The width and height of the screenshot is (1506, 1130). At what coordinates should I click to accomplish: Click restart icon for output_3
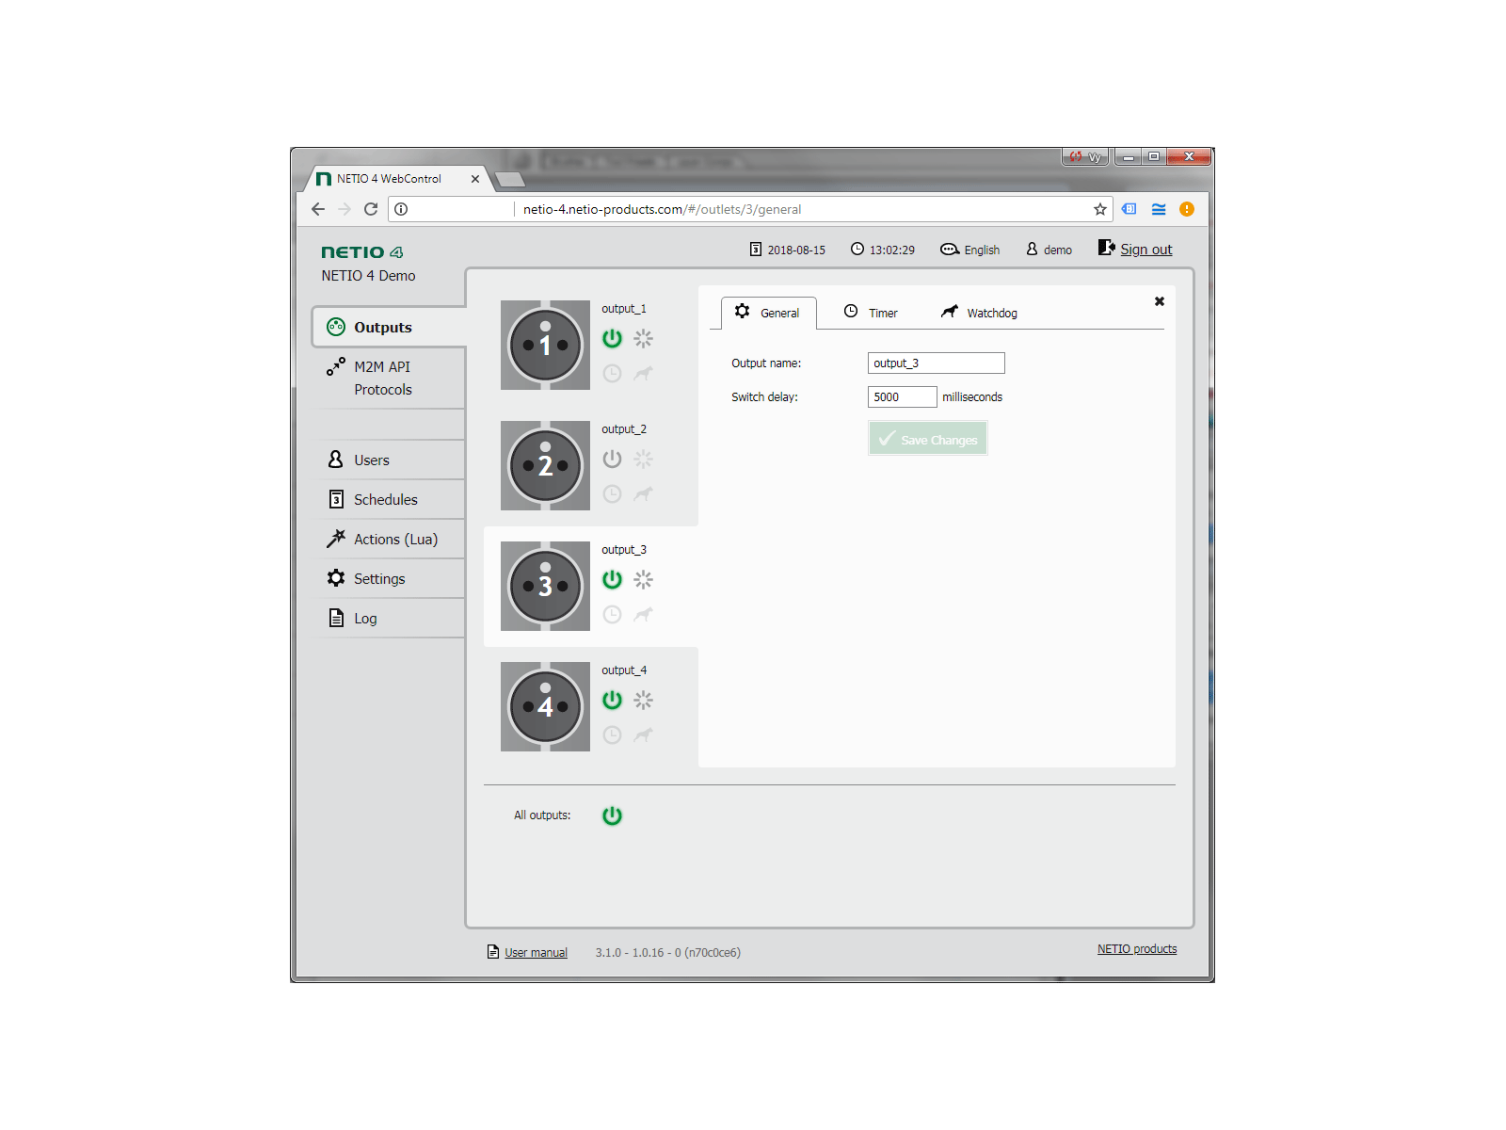pyautogui.click(x=643, y=579)
